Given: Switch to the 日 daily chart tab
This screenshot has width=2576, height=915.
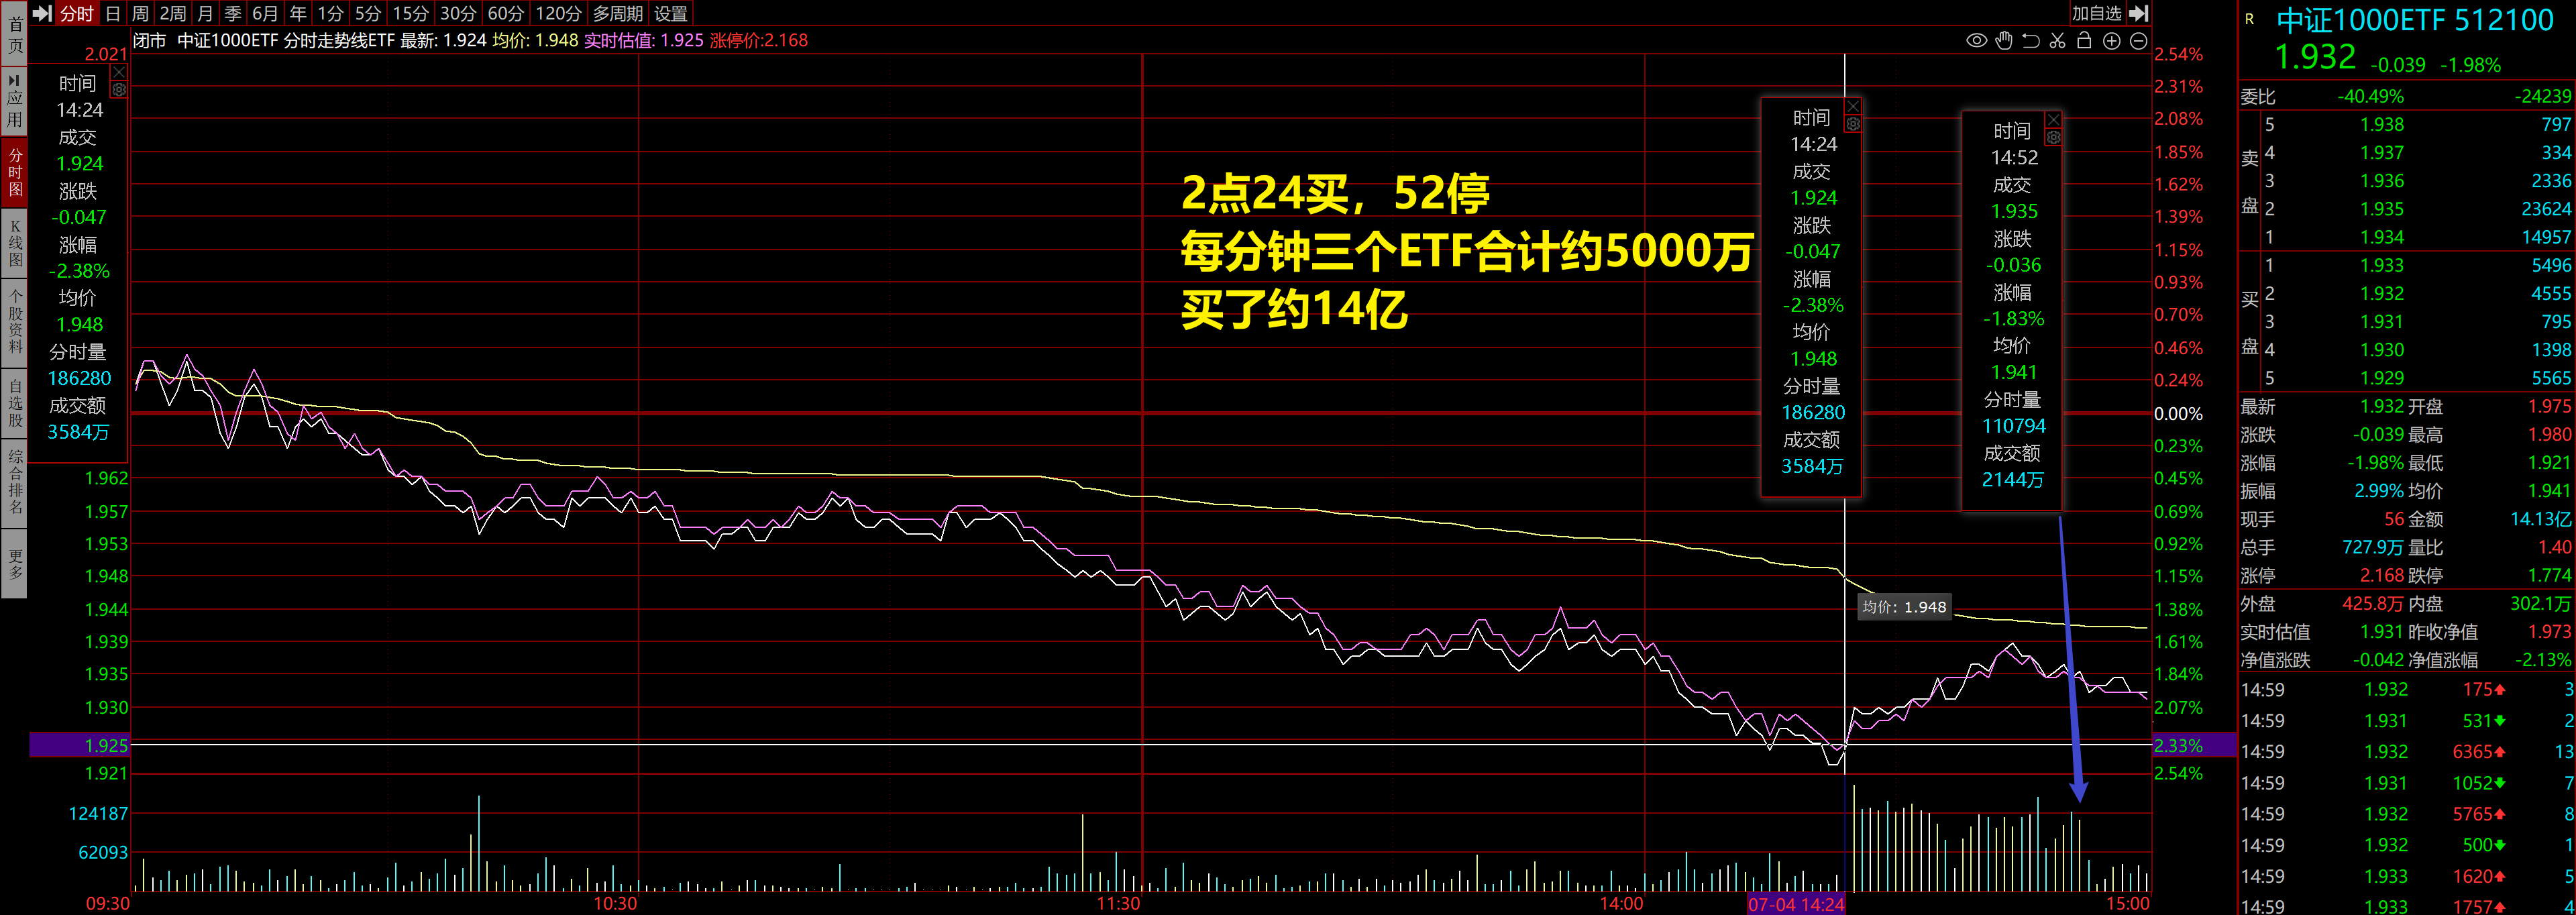Looking at the screenshot, I should (x=113, y=13).
